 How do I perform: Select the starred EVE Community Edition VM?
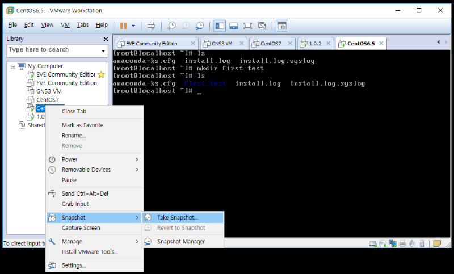(x=66, y=75)
